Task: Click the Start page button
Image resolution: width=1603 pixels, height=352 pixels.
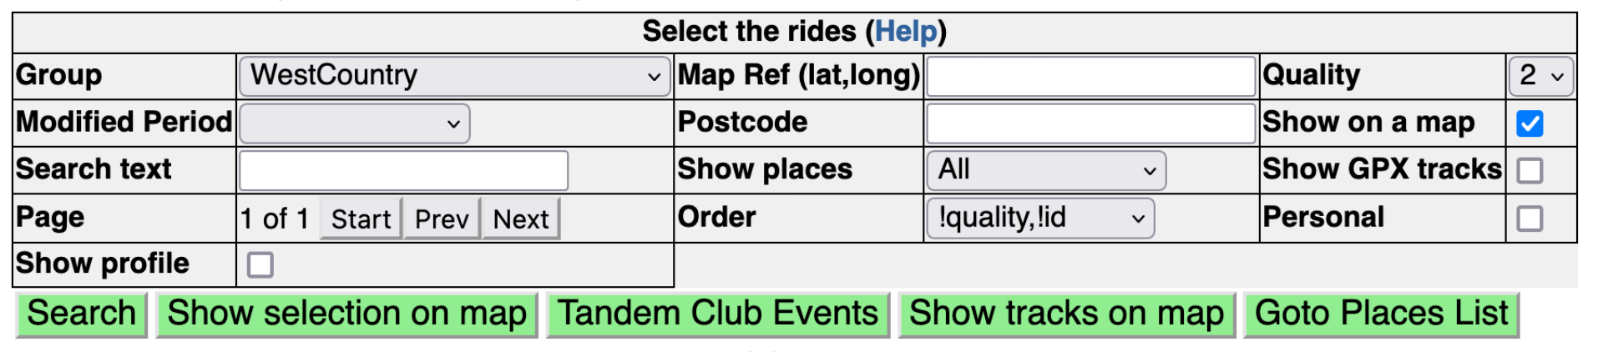Action: [361, 219]
